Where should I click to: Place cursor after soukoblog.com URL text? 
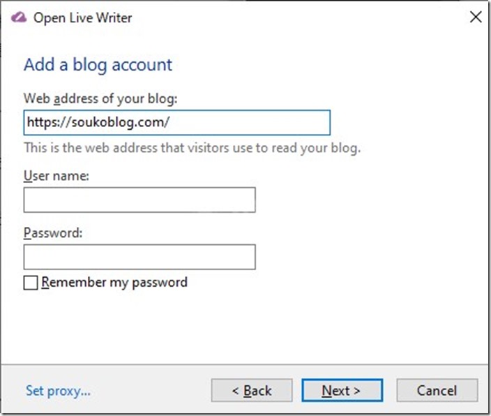(171, 123)
